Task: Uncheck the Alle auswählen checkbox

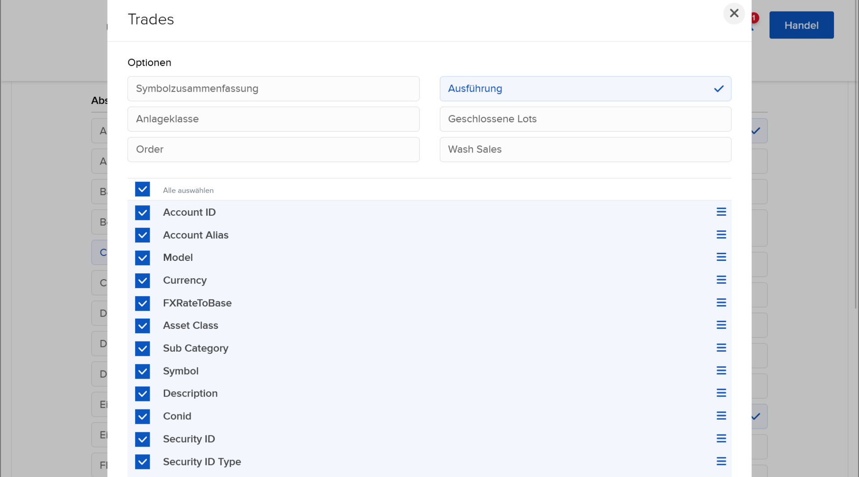Action: click(x=142, y=189)
